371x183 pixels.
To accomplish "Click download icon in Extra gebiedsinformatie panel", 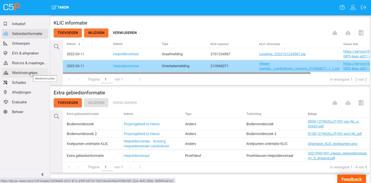I will click(348, 103).
